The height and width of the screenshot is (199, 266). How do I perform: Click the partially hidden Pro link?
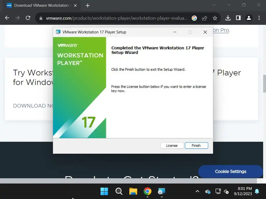(x=221, y=30)
